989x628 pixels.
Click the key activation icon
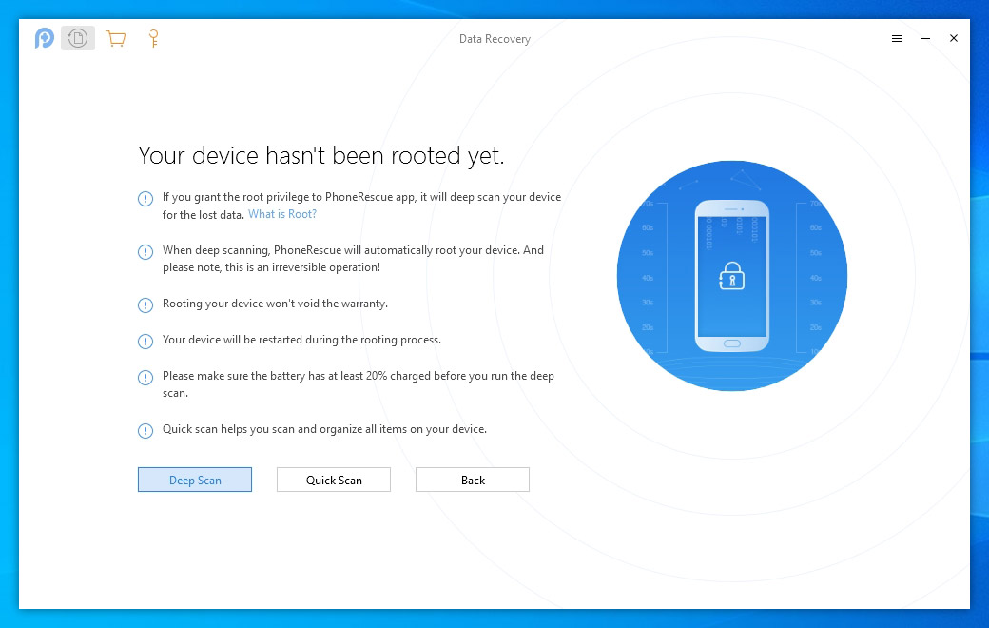(x=153, y=38)
